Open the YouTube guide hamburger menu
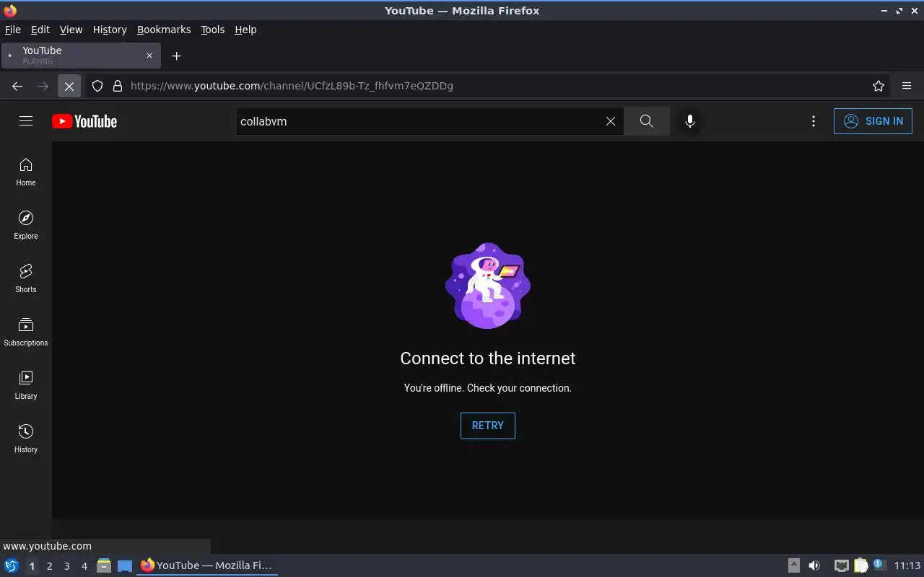 tap(26, 121)
